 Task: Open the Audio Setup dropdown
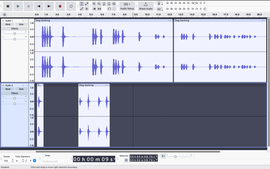coord(127,6)
